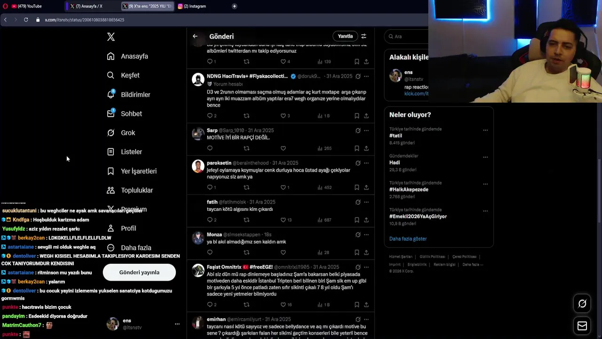Open more options on NDNG HaciTravis+ post
Image resolution: width=602 pixels, height=339 pixels.
(366, 76)
